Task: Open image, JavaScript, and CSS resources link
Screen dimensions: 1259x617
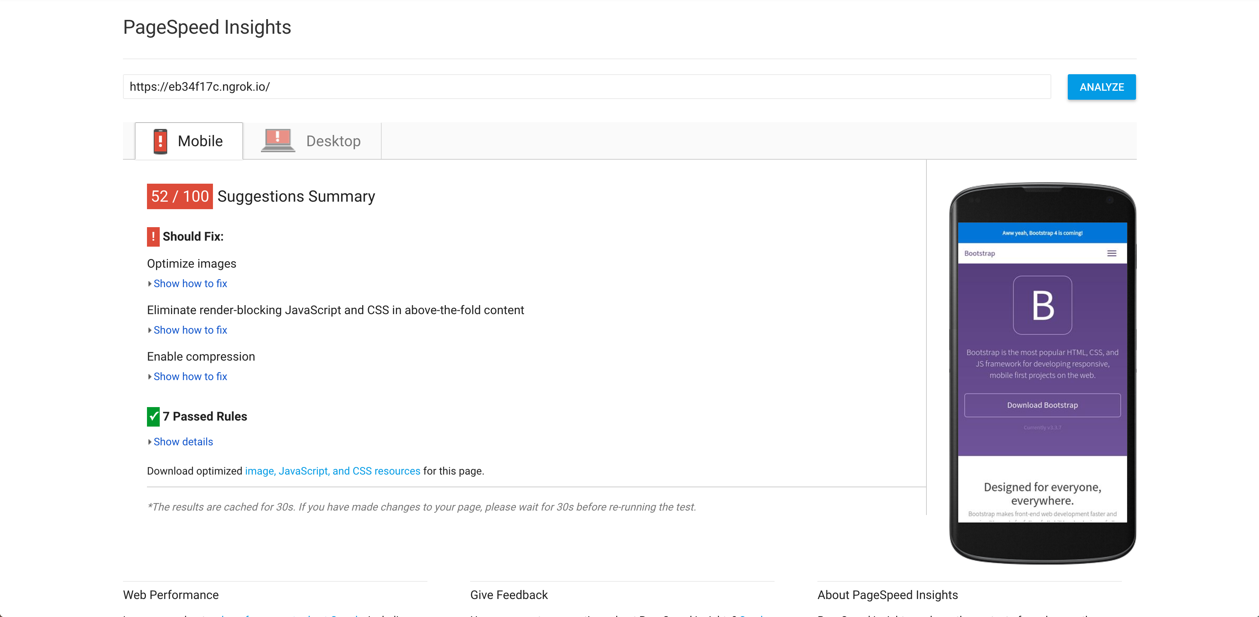Action: [x=332, y=471]
